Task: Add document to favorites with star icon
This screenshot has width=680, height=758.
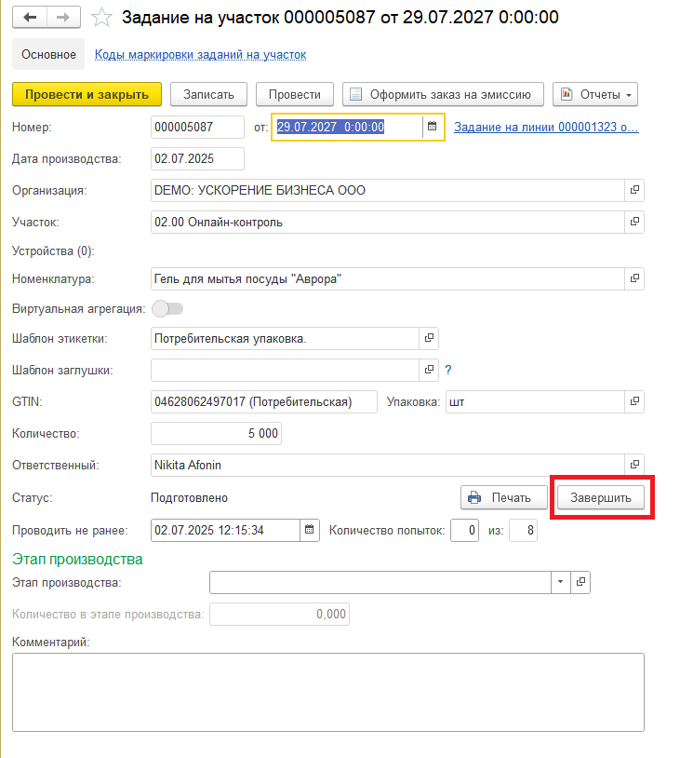Action: (x=101, y=18)
